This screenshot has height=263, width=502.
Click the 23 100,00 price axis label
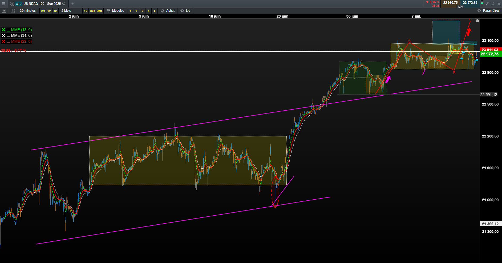click(490, 41)
